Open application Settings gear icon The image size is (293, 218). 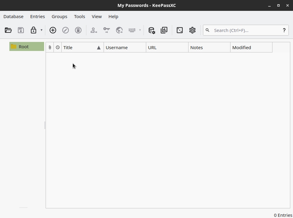click(x=192, y=30)
